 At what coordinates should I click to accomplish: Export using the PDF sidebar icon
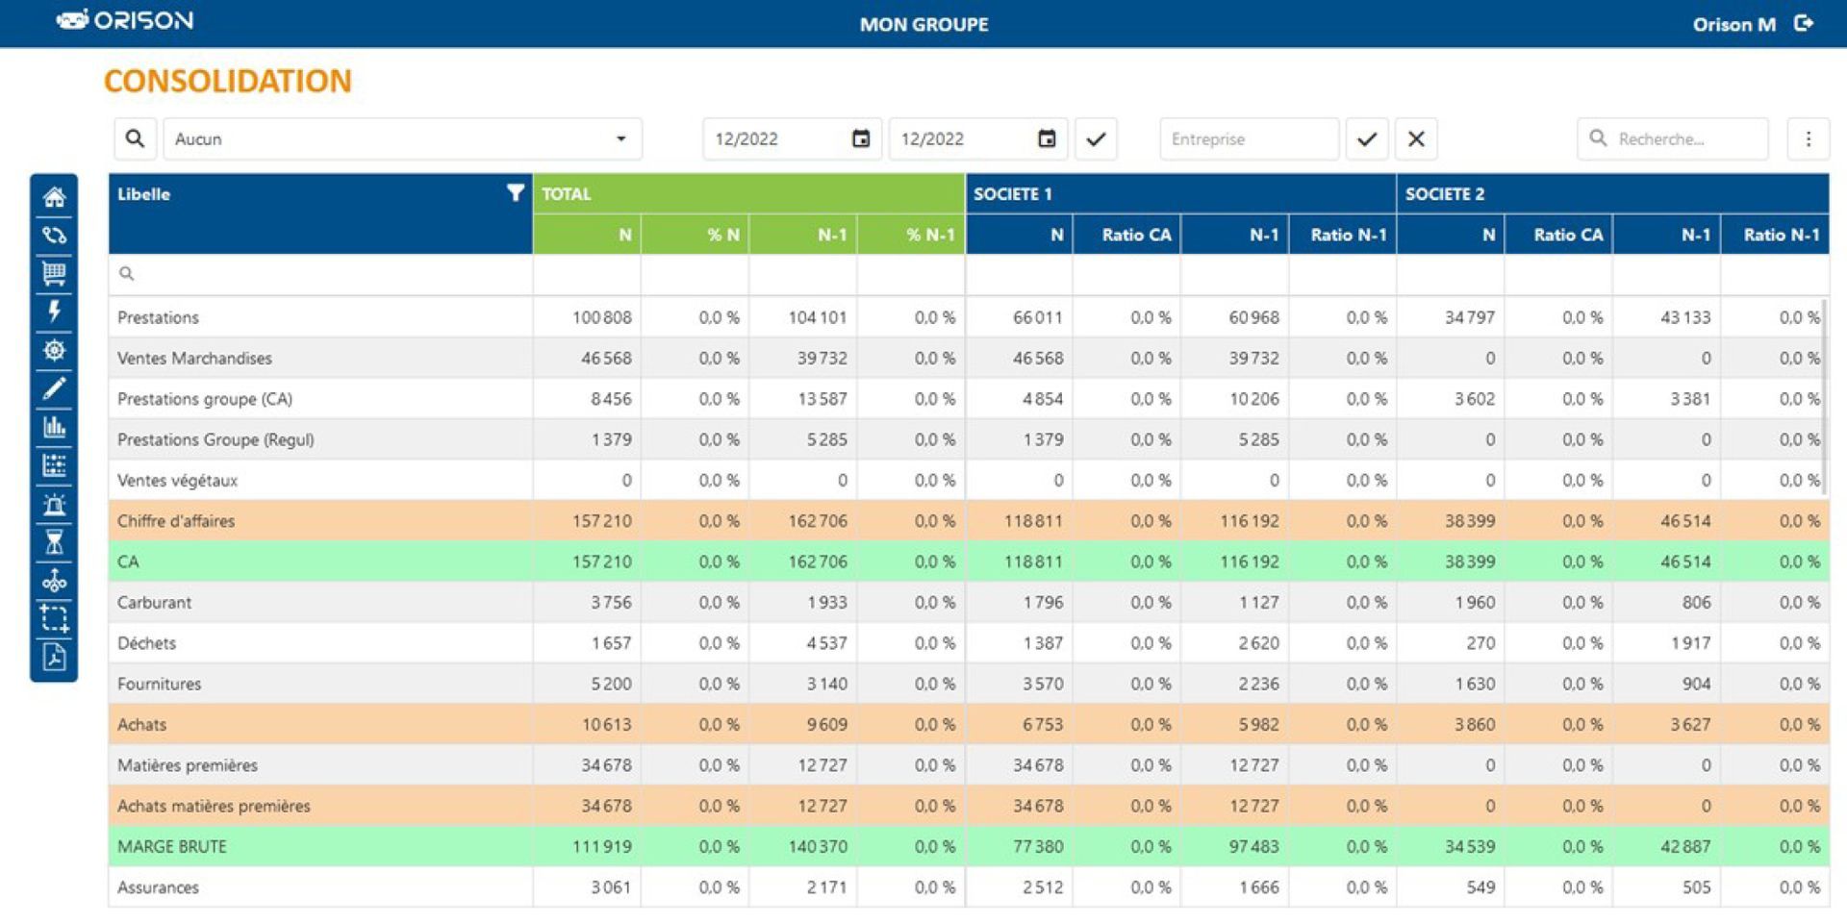54,658
